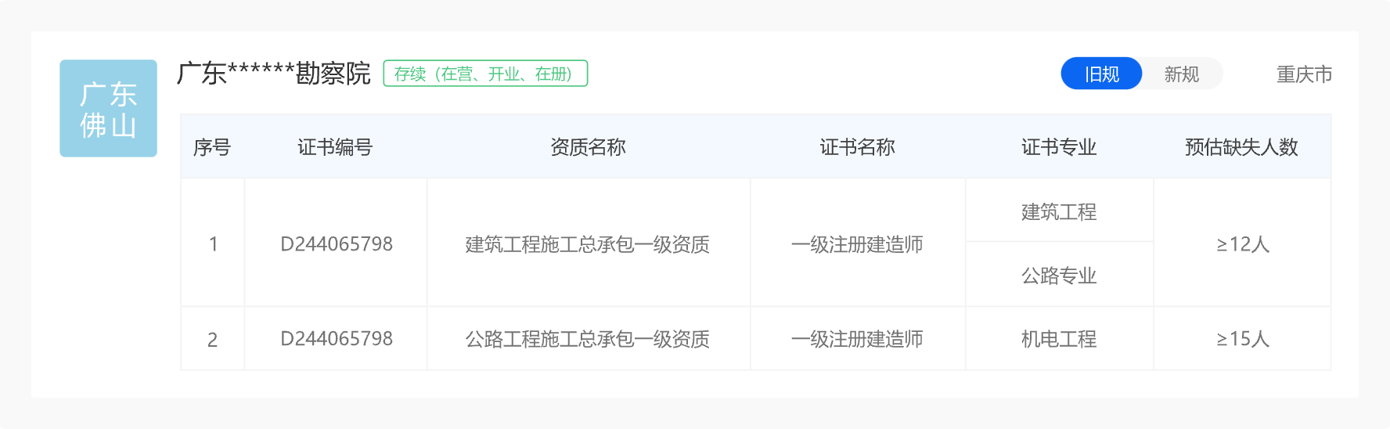Switch to the 旧规 toggle option
The width and height of the screenshot is (1390, 429).
[x=1101, y=74]
